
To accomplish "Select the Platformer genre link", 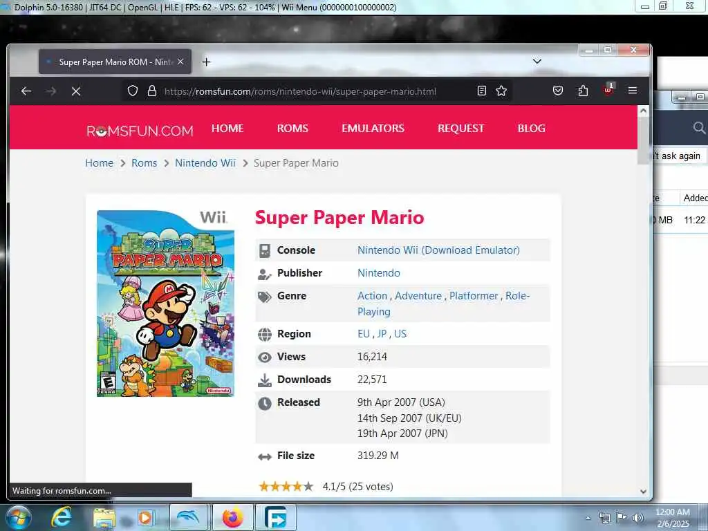I will [x=474, y=296].
